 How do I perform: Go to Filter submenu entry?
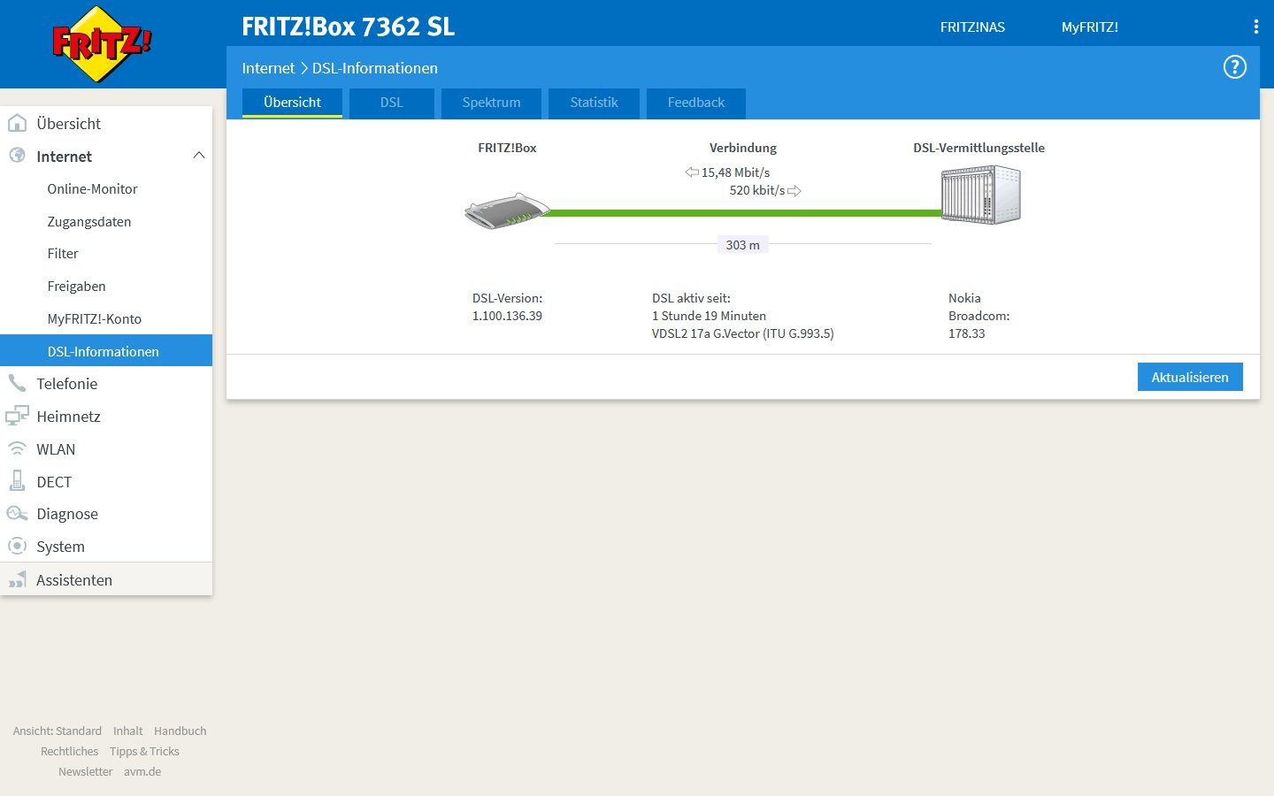(106, 253)
